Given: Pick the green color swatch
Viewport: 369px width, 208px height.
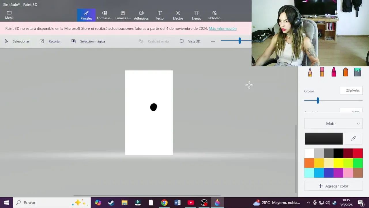Looking at the screenshot, I should coord(358,163).
